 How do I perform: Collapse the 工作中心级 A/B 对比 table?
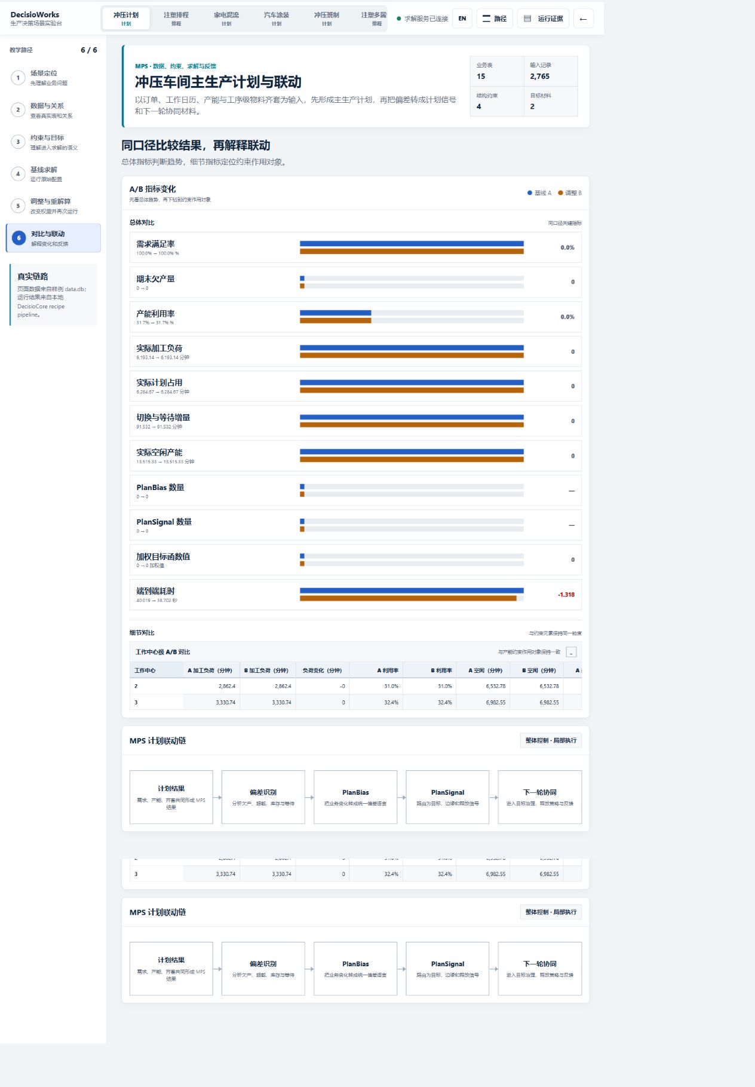pos(571,652)
